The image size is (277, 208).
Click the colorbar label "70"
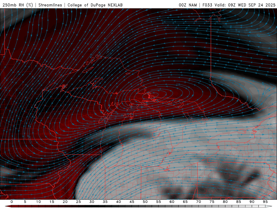point(198,202)
